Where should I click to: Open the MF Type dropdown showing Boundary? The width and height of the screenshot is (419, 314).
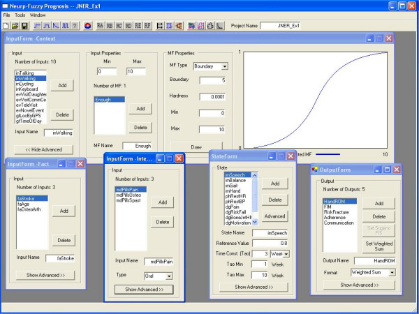225,66
